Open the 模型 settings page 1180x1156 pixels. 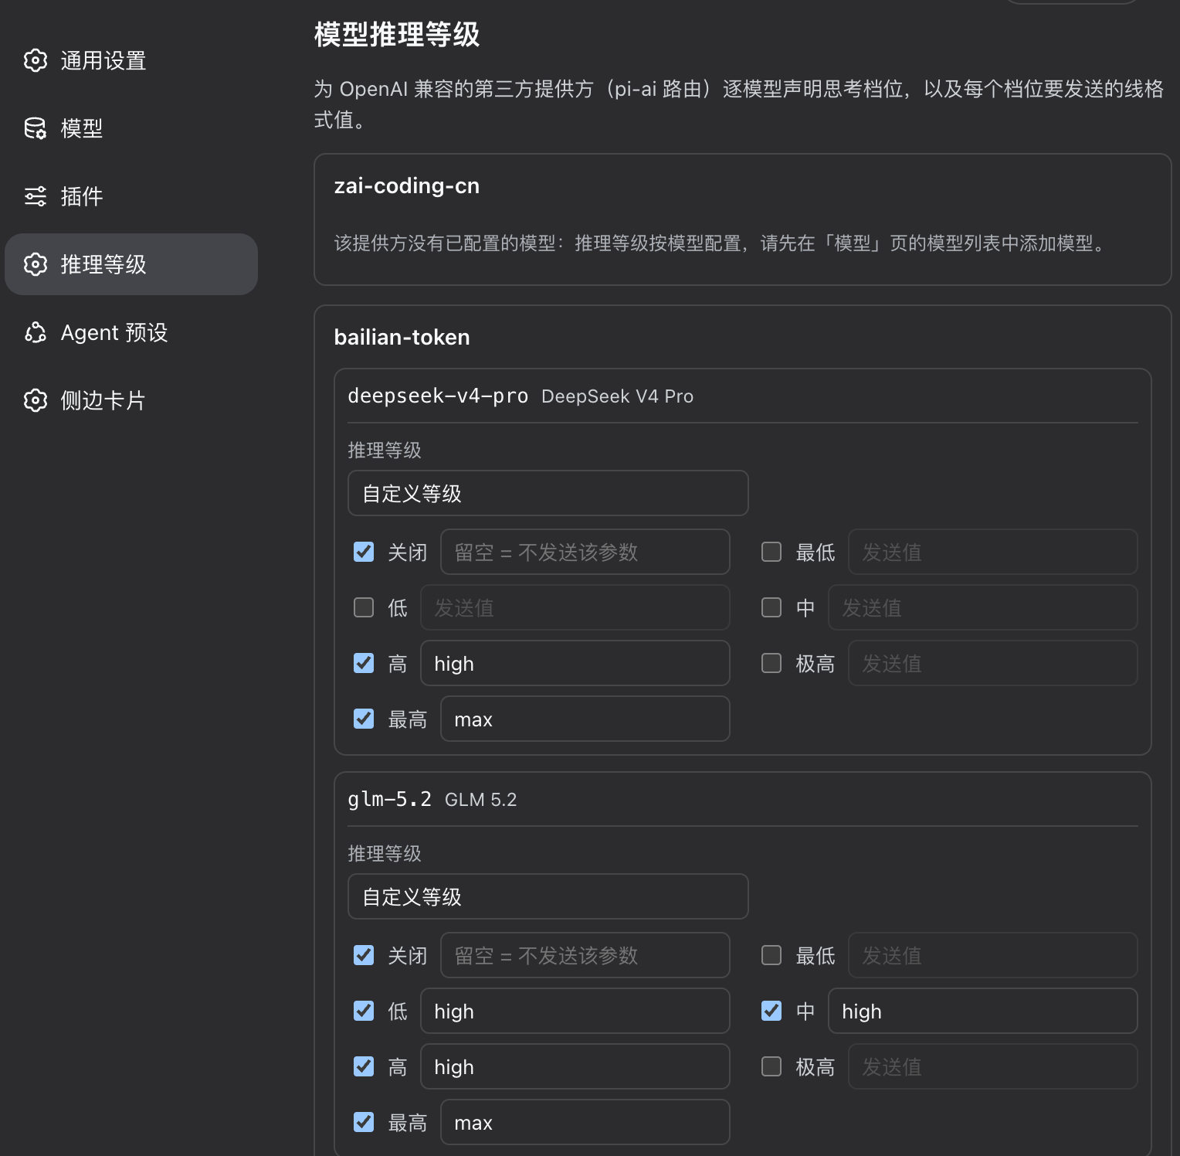[x=131, y=128]
